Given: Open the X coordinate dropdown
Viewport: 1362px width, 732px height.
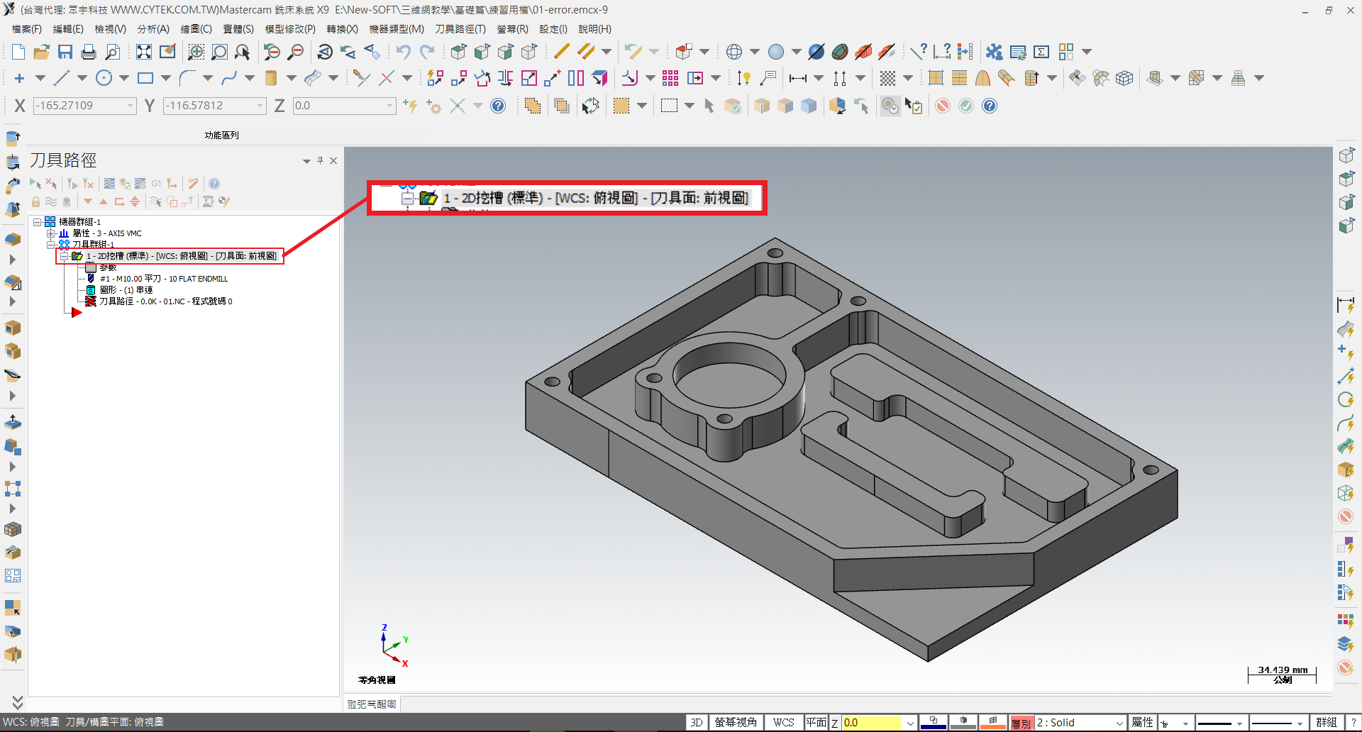Looking at the screenshot, I should click(x=130, y=106).
